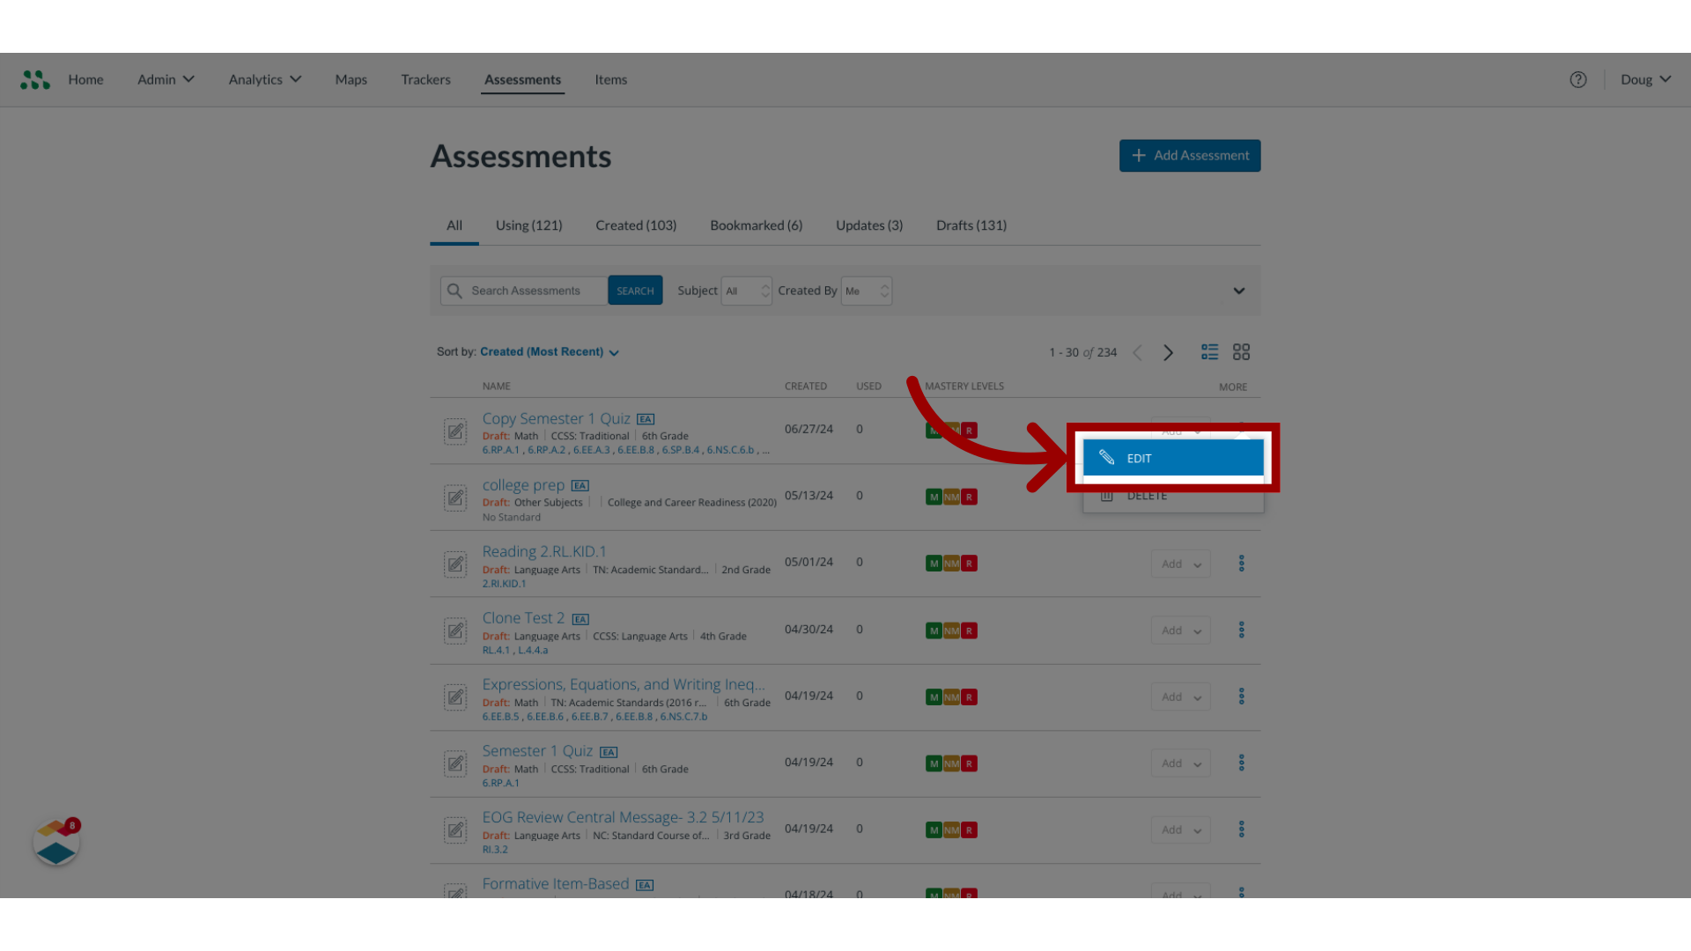Click the edit icon next to Clone Test 2
This screenshot has width=1691, height=951.
455,630
